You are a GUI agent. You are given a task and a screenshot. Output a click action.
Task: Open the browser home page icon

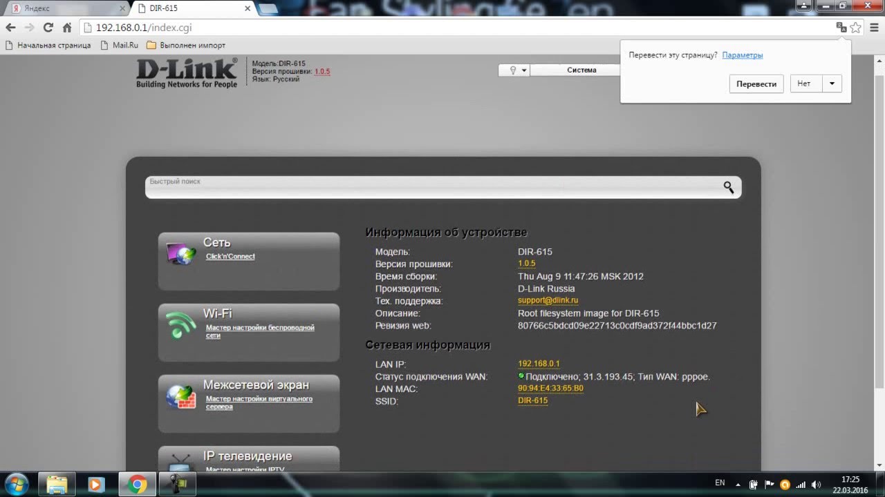coord(67,28)
